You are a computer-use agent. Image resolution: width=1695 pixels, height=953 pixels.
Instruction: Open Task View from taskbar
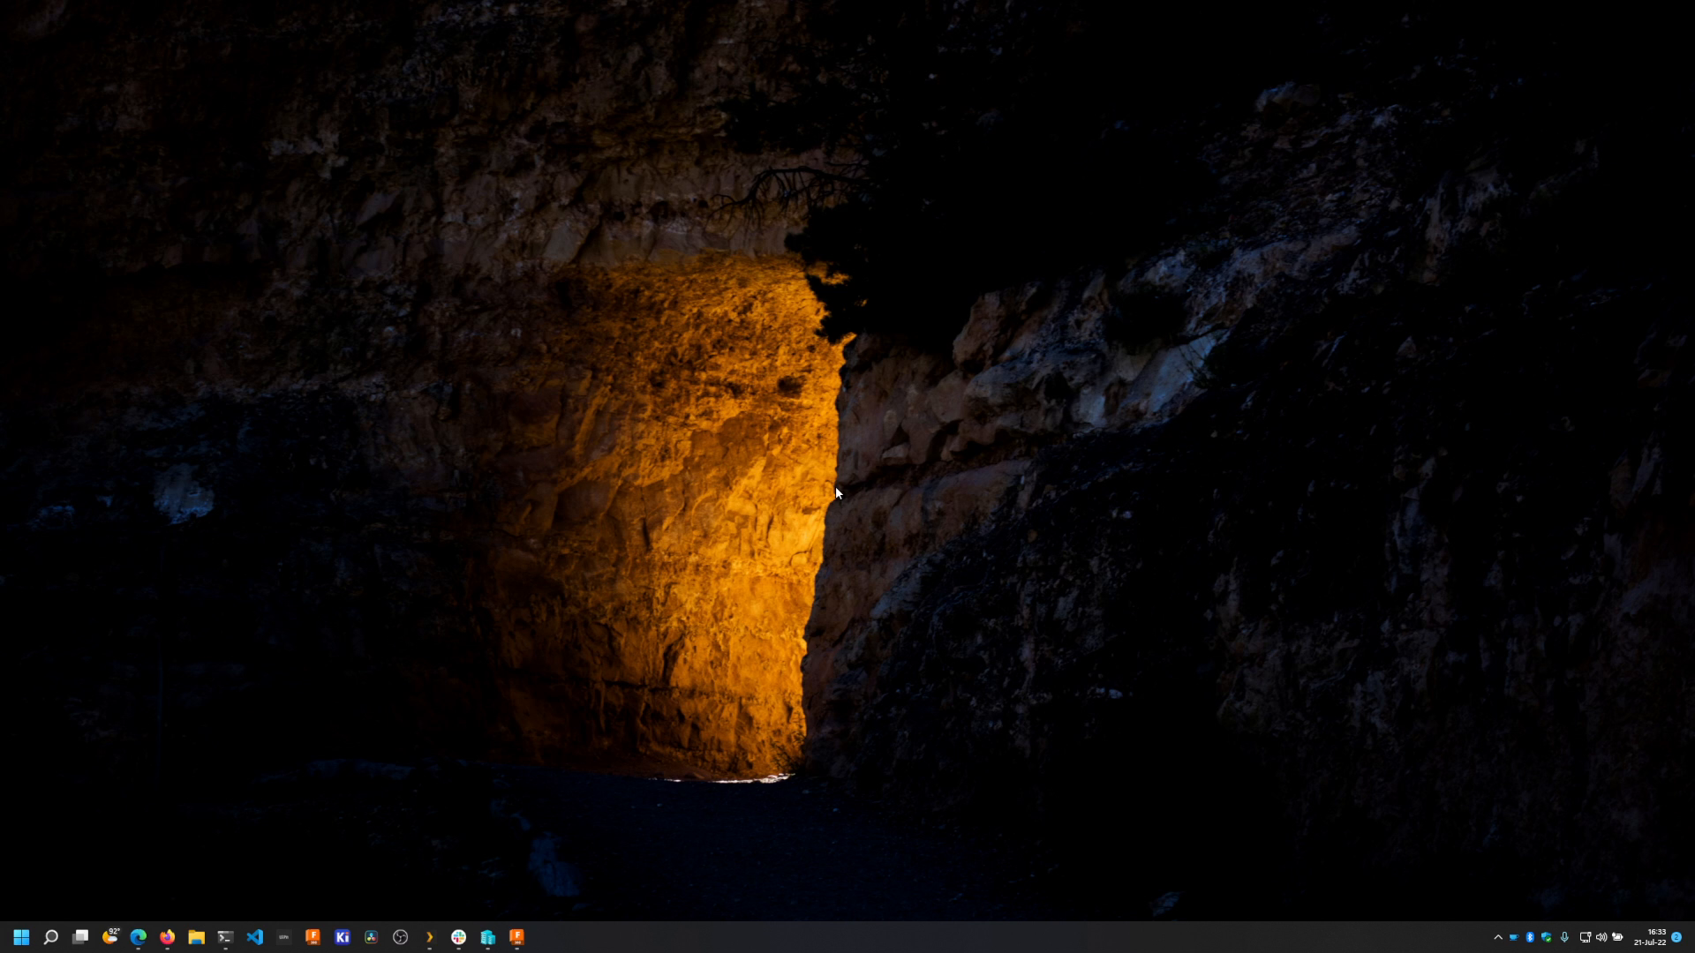click(x=80, y=937)
